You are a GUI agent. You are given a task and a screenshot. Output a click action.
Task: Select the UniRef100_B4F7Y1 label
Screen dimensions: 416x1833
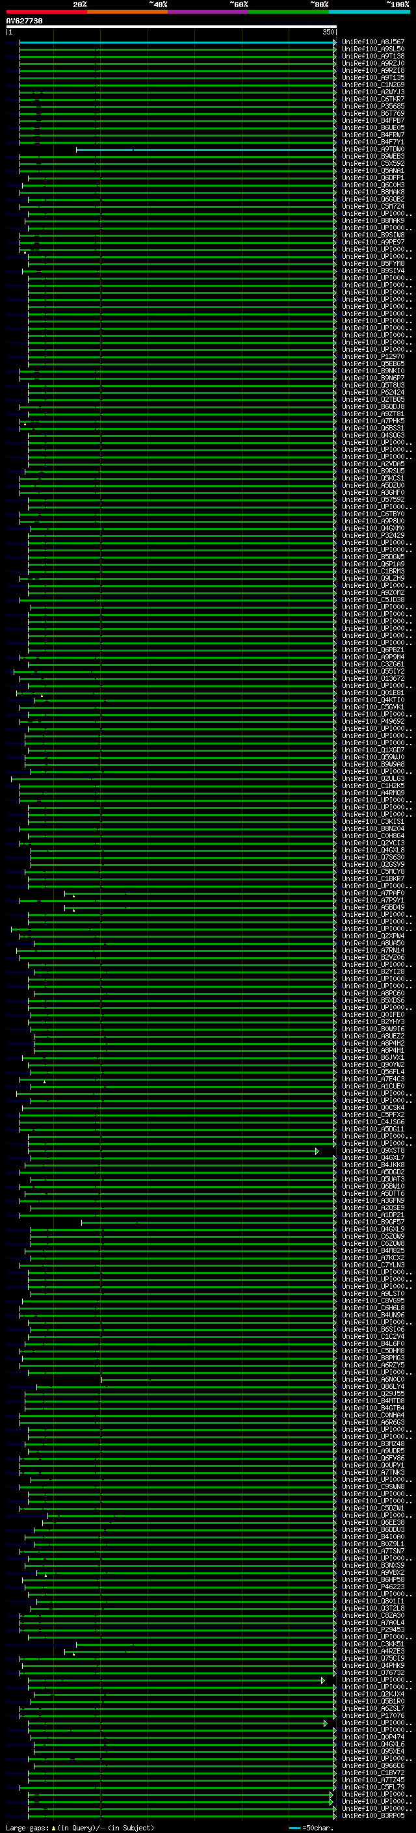pos(373,142)
